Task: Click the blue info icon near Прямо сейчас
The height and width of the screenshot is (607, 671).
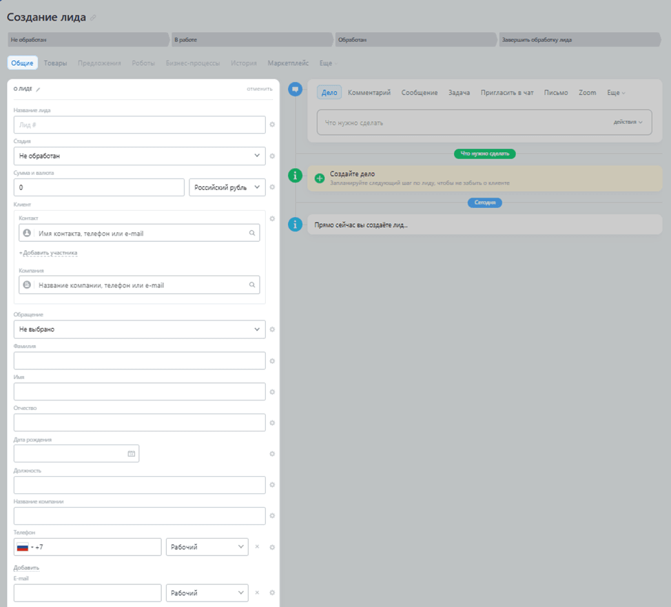Action: click(x=296, y=225)
